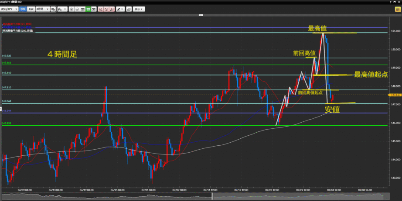Select the moving average (200) legend label
This screenshot has height=201, width=402.
(17, 31)
